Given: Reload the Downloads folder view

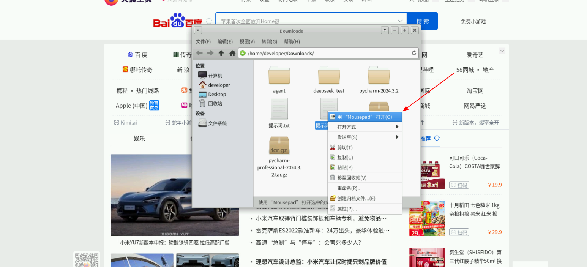Looking at the screenshot, I should pos(414,53).
